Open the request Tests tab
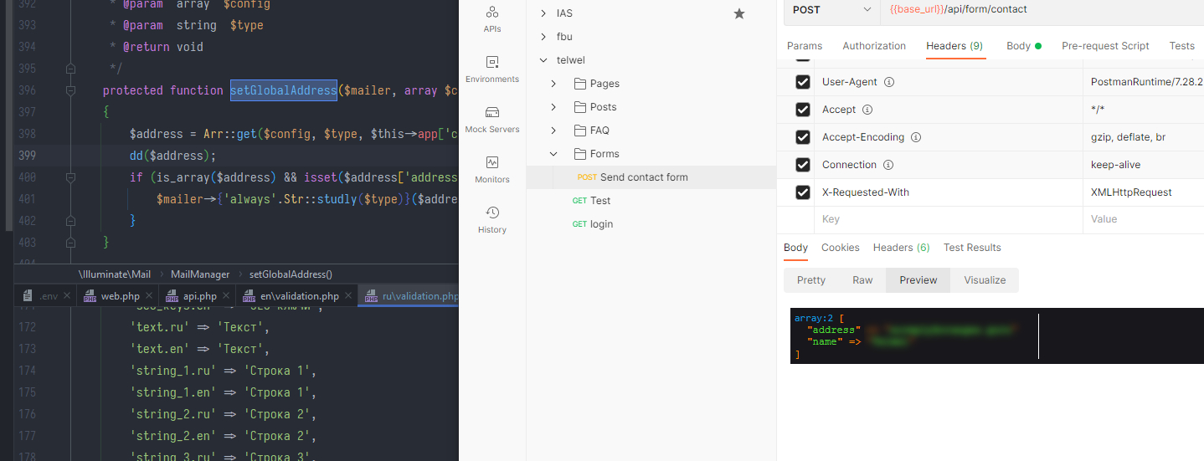Viewport: 1204px width, 461px height. 1181,46
